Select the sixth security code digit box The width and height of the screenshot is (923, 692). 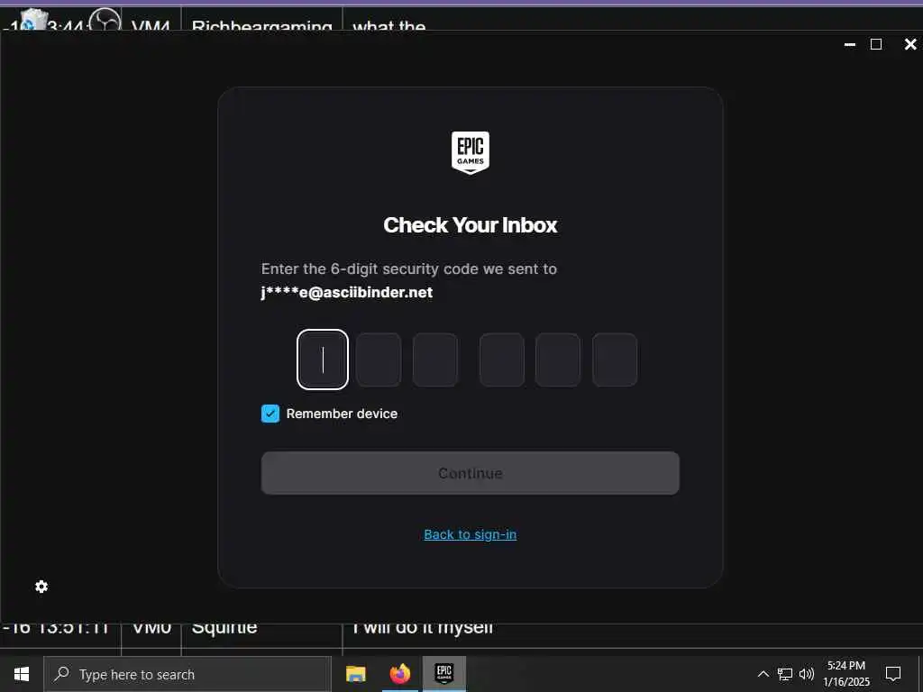615,360
